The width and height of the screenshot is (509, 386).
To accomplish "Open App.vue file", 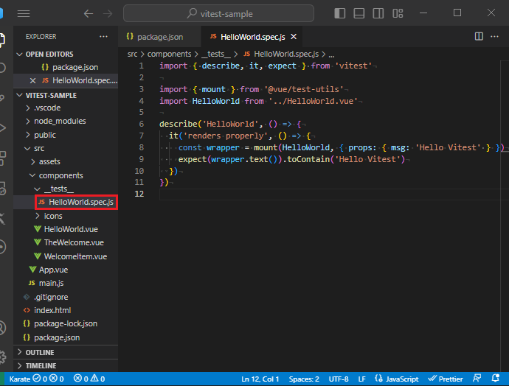I will 66,270.
